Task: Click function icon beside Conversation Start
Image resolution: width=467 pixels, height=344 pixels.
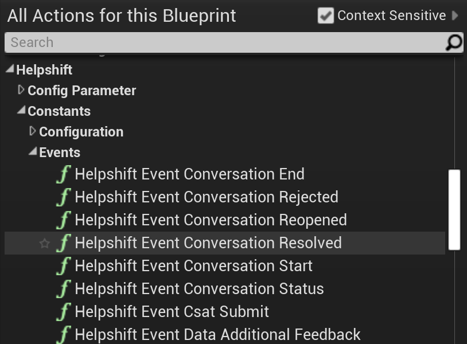Action: point(64,266)
